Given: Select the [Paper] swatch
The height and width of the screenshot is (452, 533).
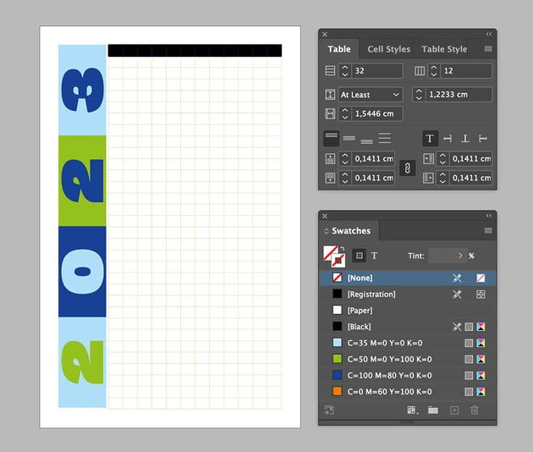Looking at the screenshot, I should point(407,311).
